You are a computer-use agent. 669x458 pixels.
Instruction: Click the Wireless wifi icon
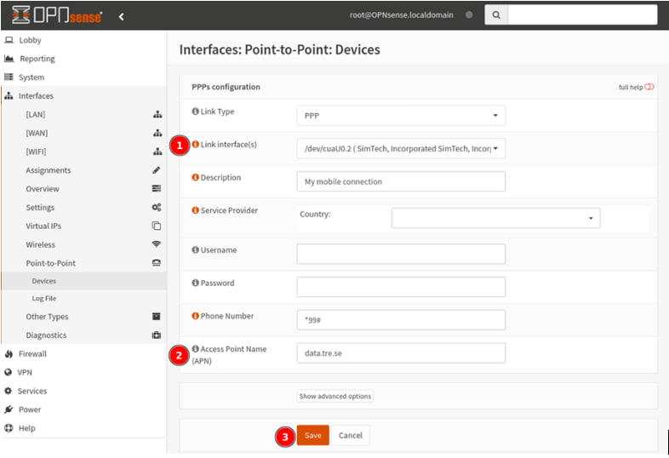tap(157, 244)
